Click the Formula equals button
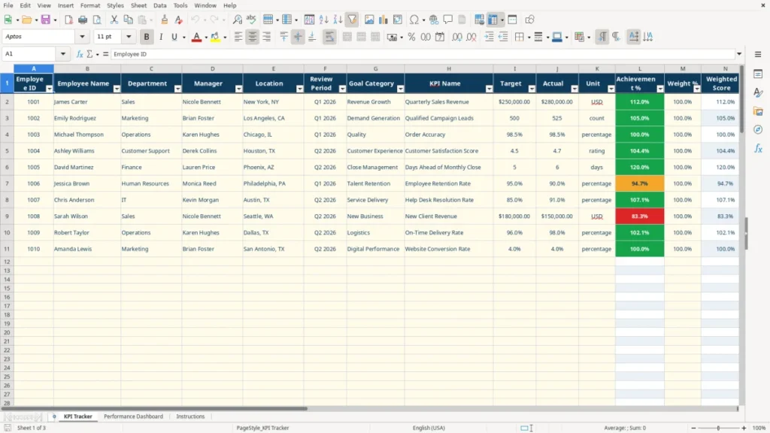The image size is (770, 433). click(105, 54)
